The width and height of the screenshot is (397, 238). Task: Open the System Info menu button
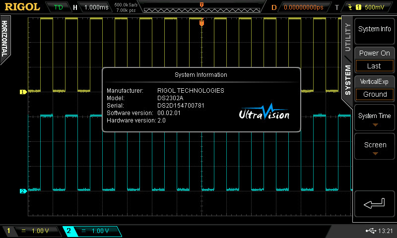[375, 31]
